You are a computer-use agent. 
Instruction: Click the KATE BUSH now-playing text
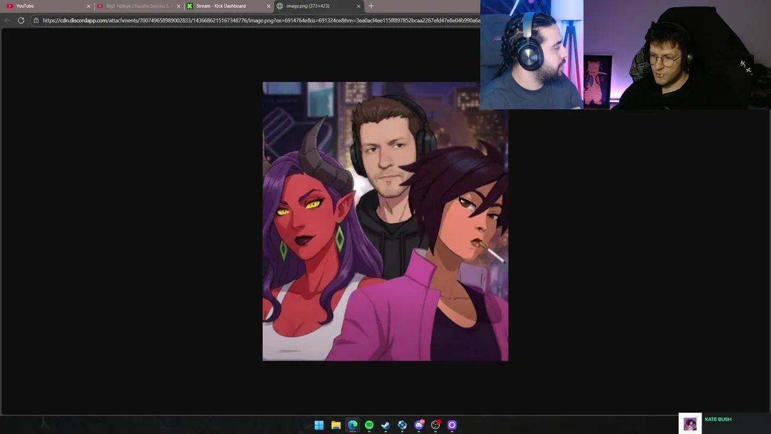coord(718,420)
